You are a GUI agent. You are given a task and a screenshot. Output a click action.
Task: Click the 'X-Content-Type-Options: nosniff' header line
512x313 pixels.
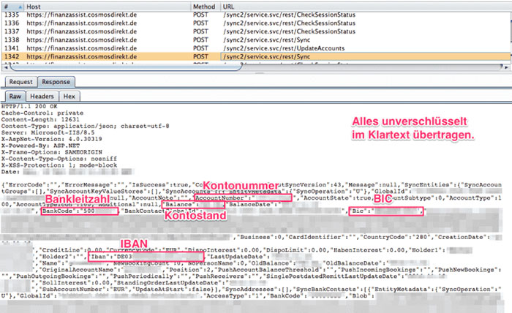coord(59,159)
